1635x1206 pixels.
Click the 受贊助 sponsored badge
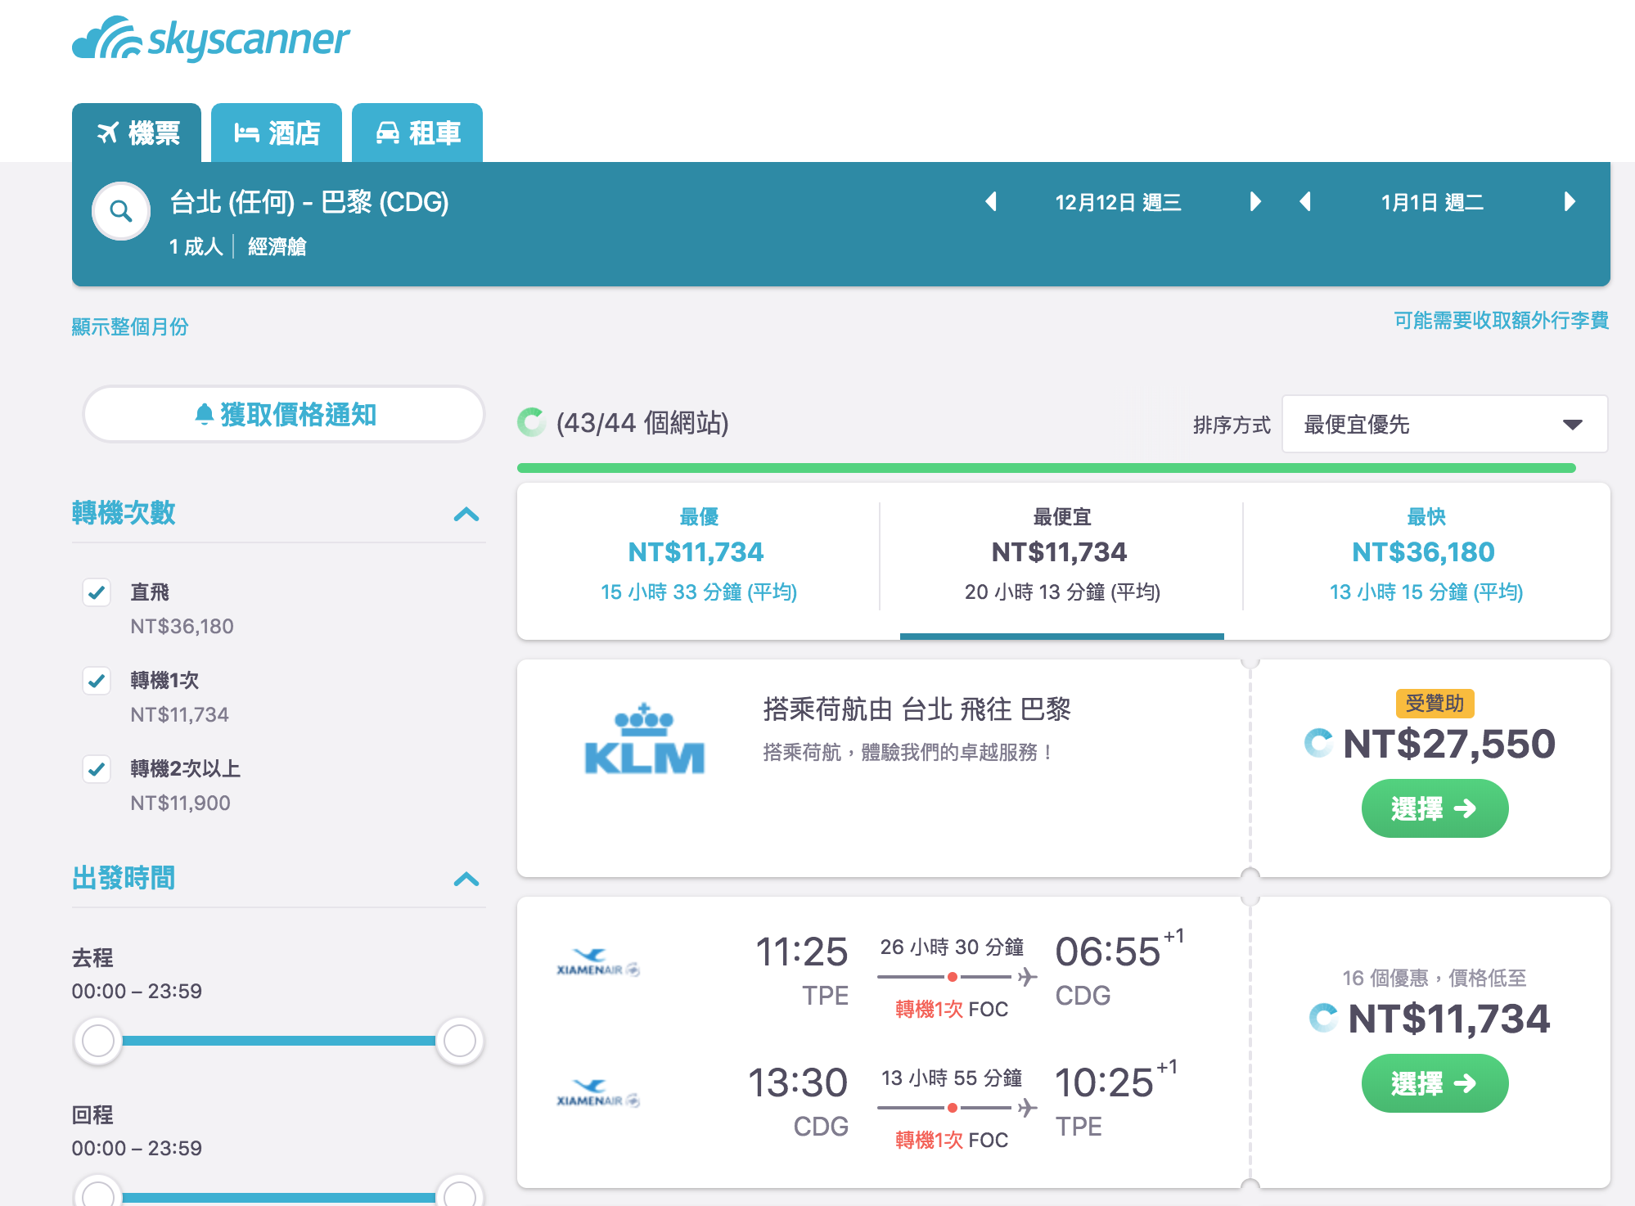pos(1435,703)
